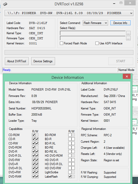Close the DVRTool main window

(130, 3)
